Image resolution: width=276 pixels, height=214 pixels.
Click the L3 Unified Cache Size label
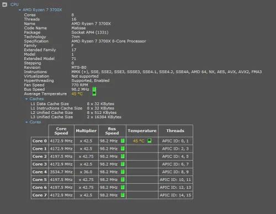[52, 117]
